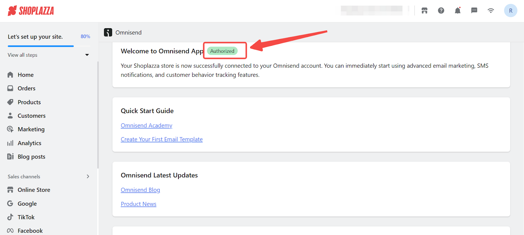Click the Online Store shop icon
Image resolution: width=524 pixels, height=235 pixels.
pos(10,190)
